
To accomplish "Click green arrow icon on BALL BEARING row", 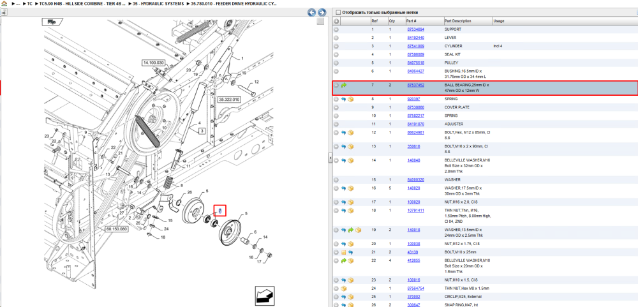I will coord(344,86).
